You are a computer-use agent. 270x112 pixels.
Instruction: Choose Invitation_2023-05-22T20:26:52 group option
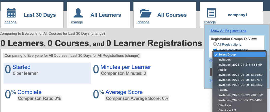point(240,95)
